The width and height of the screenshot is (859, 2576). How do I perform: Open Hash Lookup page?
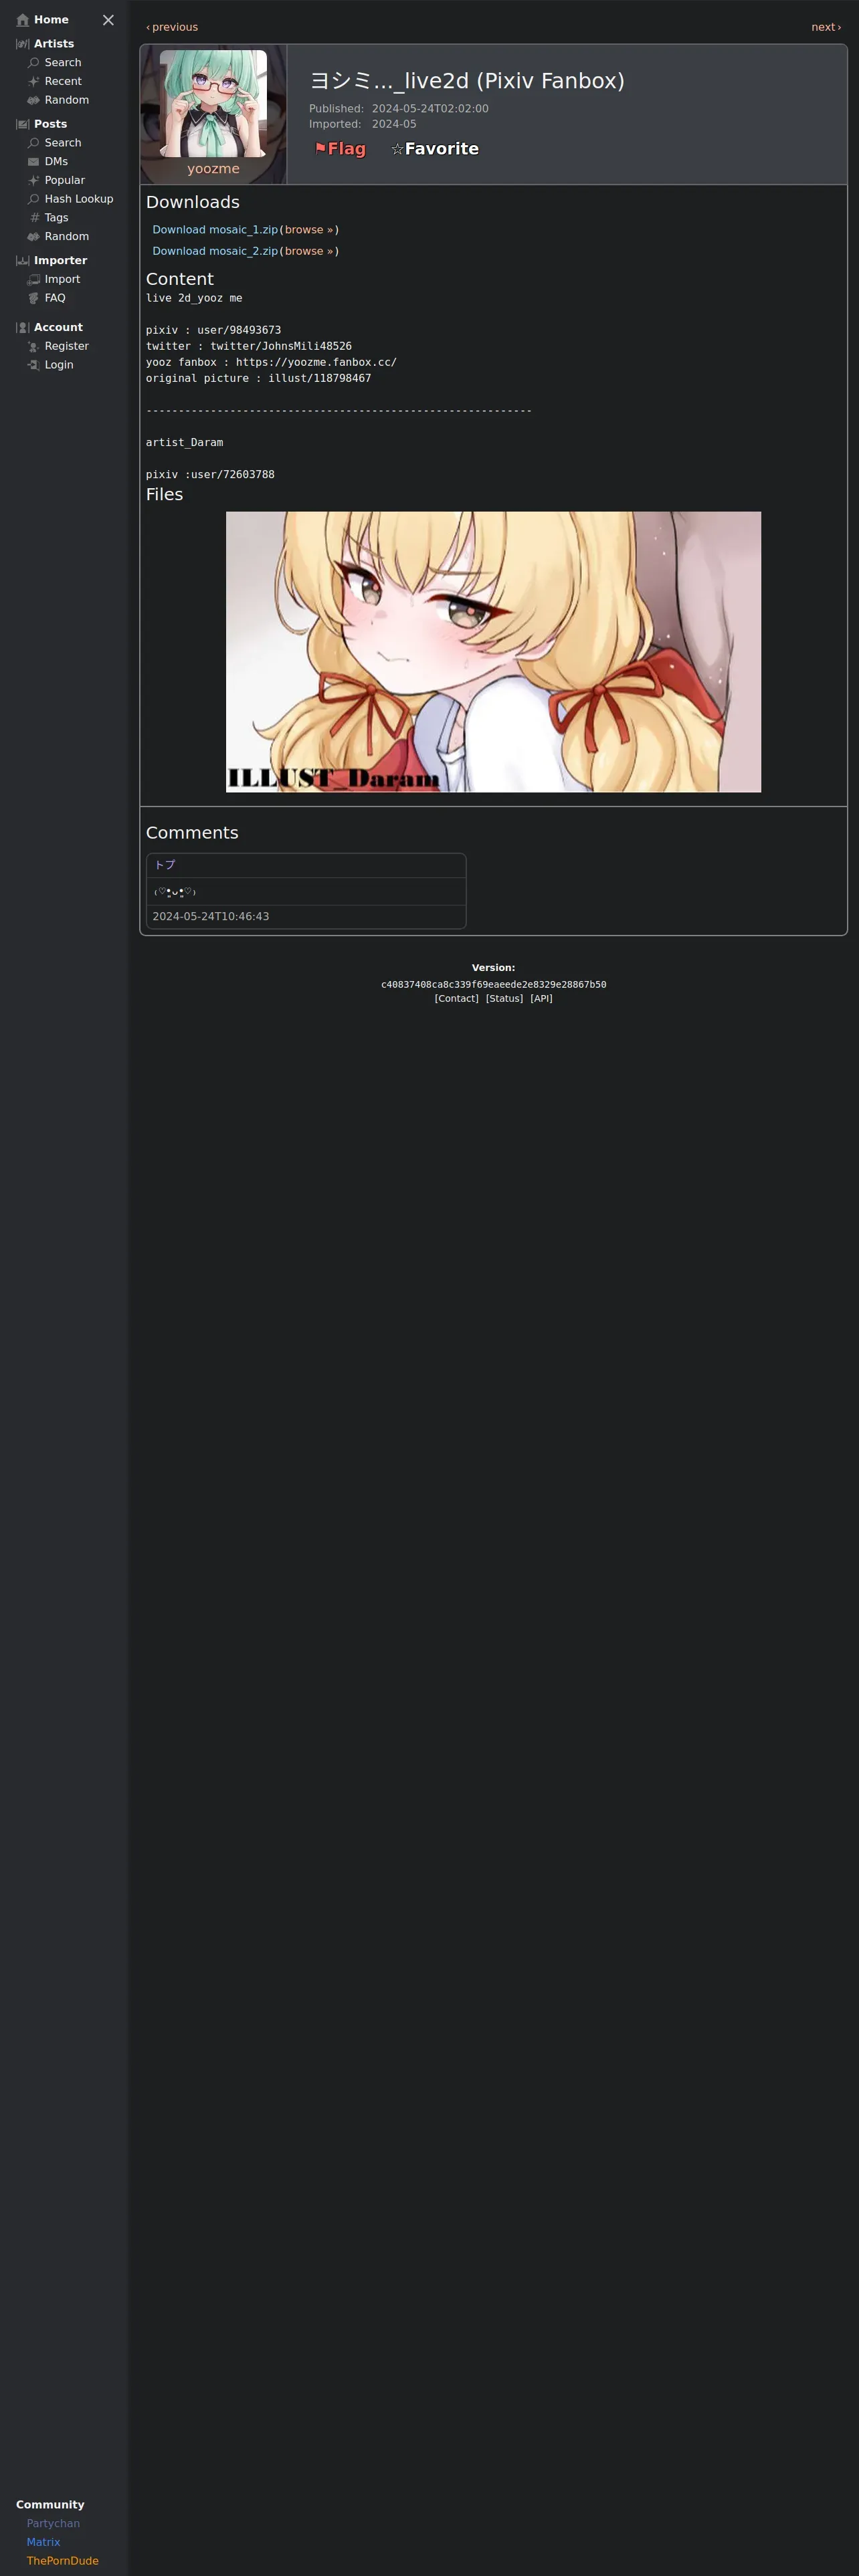click(x=79, y=199)
